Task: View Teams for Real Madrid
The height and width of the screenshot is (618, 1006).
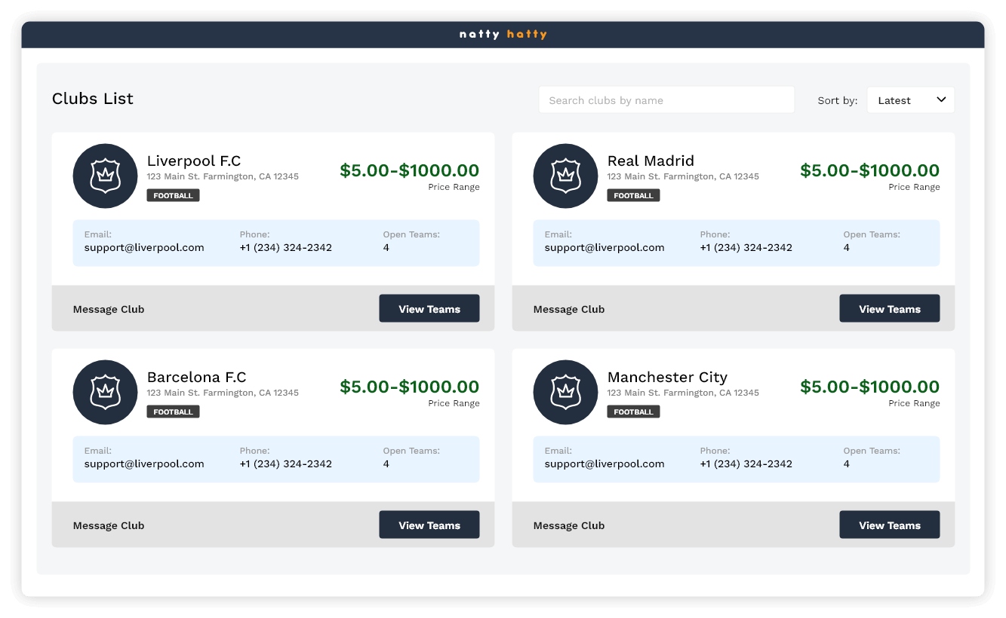Action: (890, 309)
